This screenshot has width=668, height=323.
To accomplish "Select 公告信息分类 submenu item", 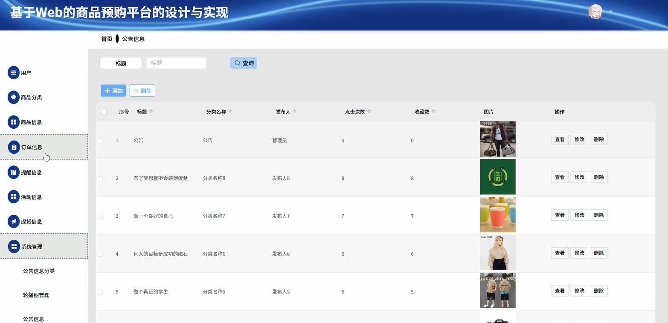I will pos(39,271).
